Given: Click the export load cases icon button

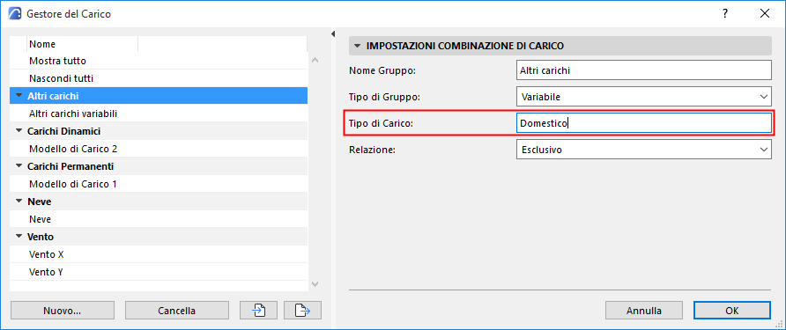Looking at the screenshot, I should tap(302, 311).
